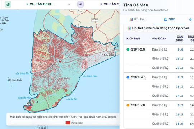The height and width of the screenshot is (129, 194).
Task: Click the green bar chart icon
Action: [8, 4]
